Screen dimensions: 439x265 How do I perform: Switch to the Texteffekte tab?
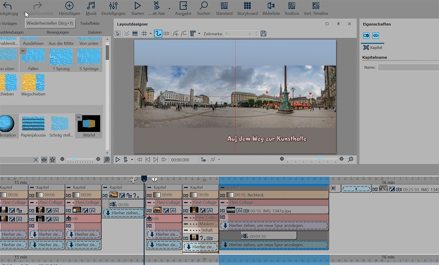click(90, 24)
